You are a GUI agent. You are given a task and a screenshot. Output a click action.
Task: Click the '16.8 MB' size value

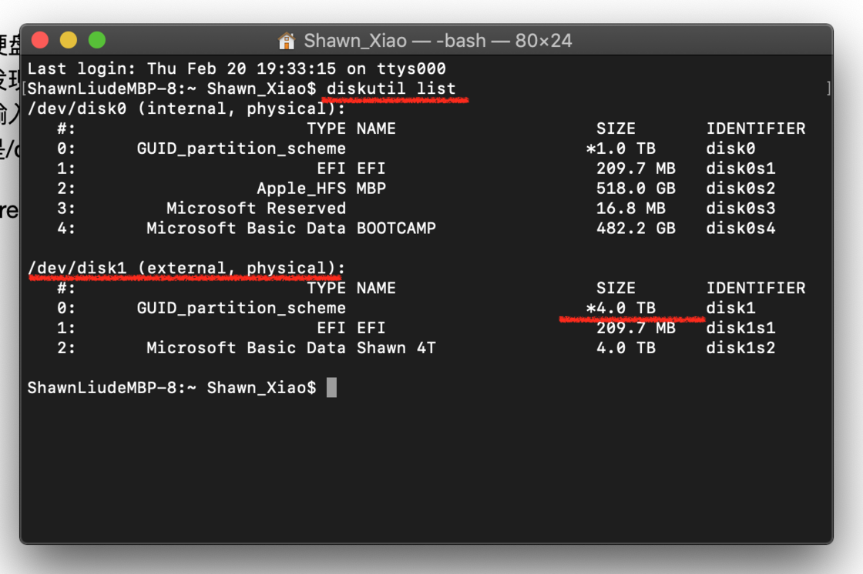click(631, 209)
